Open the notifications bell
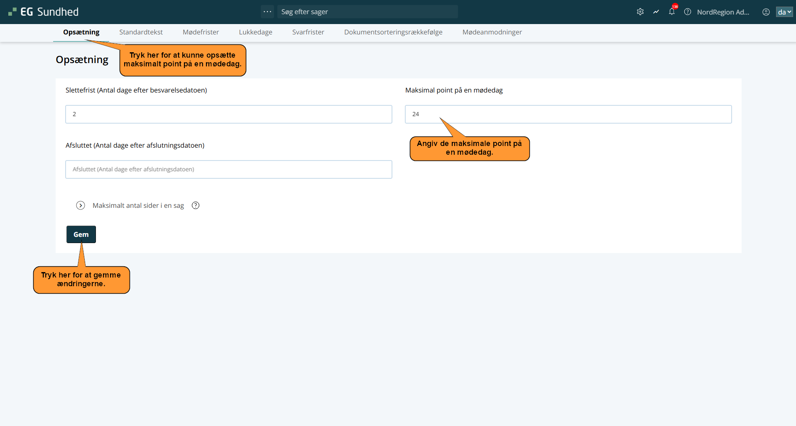This screenshot has height=426, width=796. (x=672, y=12)
